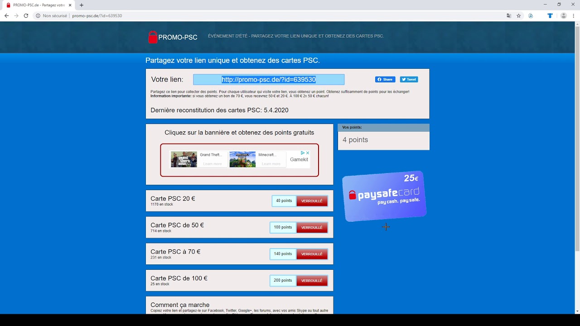
Task: Click the 'Carte PSC de 100 €' title
Action: pyautogui.click(x=179, y=278)
